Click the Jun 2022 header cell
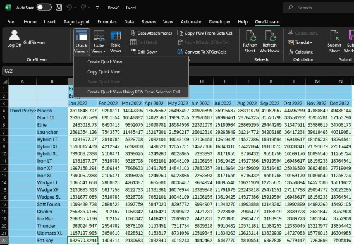This screenshot has width=354, height=245. 202,104
